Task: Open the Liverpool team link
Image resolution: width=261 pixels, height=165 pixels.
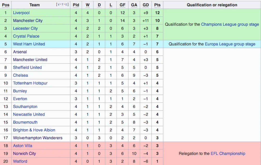Action: pyautogui.click(x=21, y=13)
